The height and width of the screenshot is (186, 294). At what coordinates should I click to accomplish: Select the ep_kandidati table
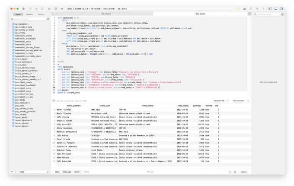(22, 24)
